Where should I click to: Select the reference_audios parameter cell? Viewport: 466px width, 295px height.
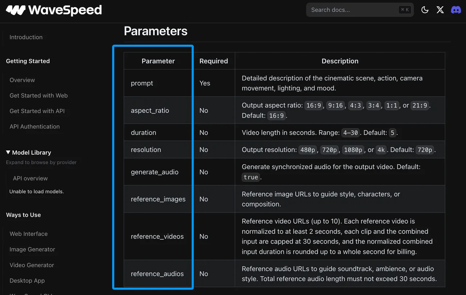158,274
